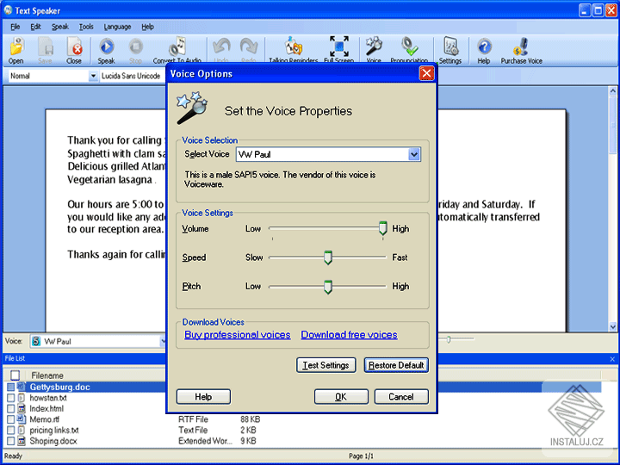Screen dimensions: 620x465
Task: Open the Tools menu
Action: pos(86,27)
